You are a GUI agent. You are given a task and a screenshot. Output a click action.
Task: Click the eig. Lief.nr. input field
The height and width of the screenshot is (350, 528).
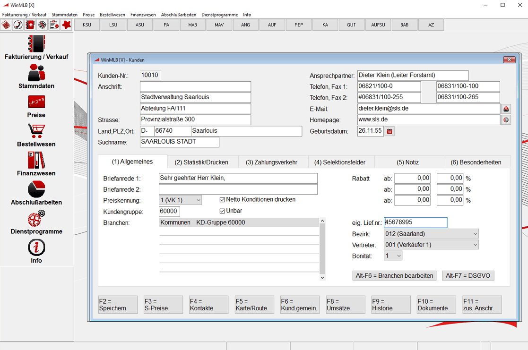415,222
